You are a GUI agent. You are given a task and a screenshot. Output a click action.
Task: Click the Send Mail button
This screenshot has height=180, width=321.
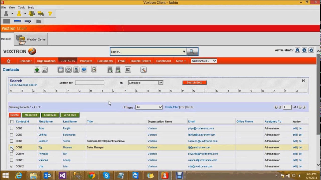pos(50,115)
